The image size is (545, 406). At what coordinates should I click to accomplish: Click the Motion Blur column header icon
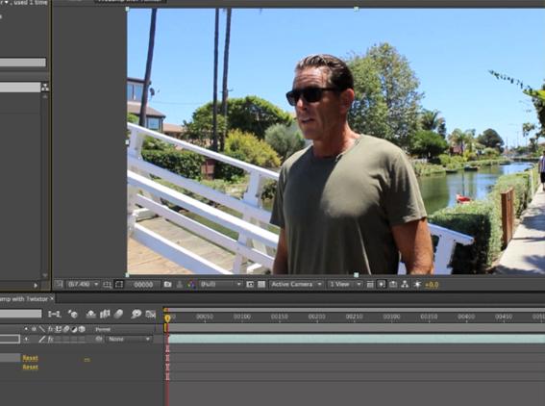click(x=66, y=329)
